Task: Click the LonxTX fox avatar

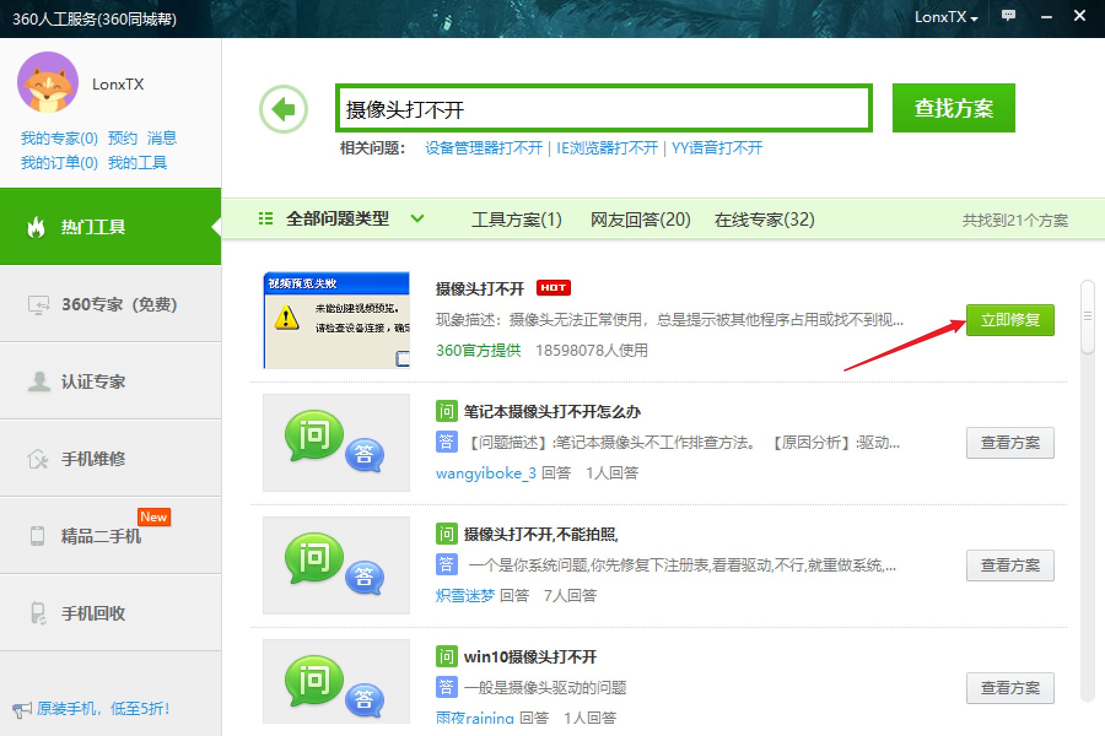Action: (48, 82)
